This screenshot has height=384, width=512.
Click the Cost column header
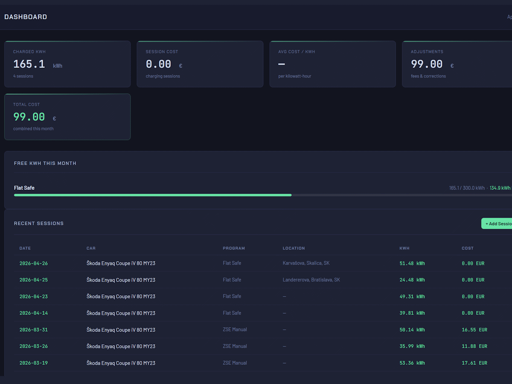click(468, 248)
